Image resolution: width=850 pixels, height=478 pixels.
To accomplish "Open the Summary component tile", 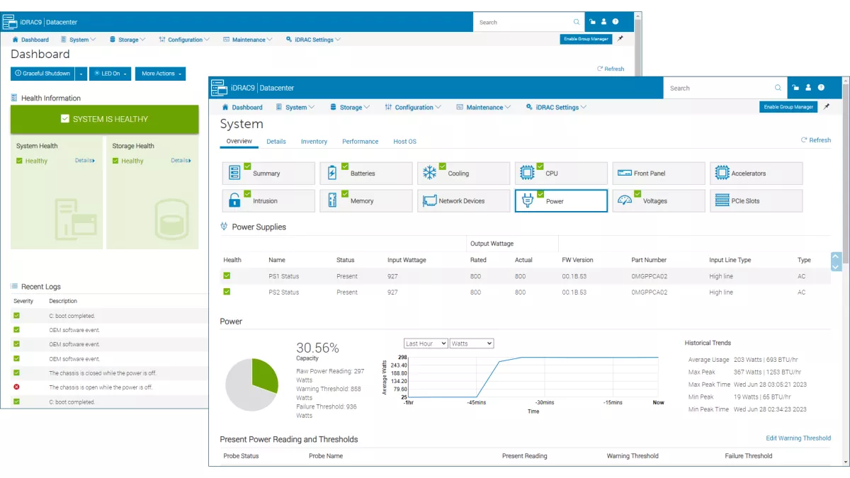I will [x=268, y=173].
